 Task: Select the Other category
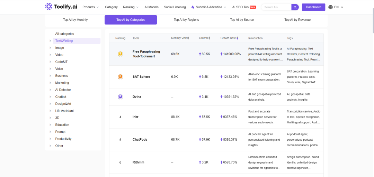(59, 146)
